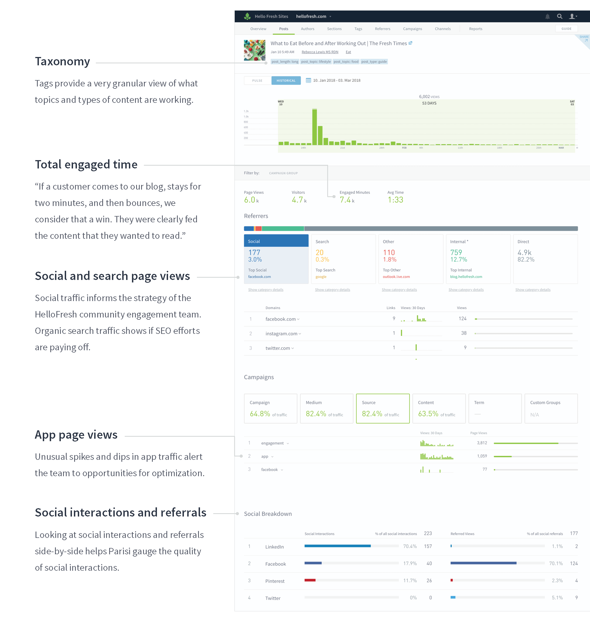Select the Custom Groups card
The image size is (590, 623).
pos(551,409)
